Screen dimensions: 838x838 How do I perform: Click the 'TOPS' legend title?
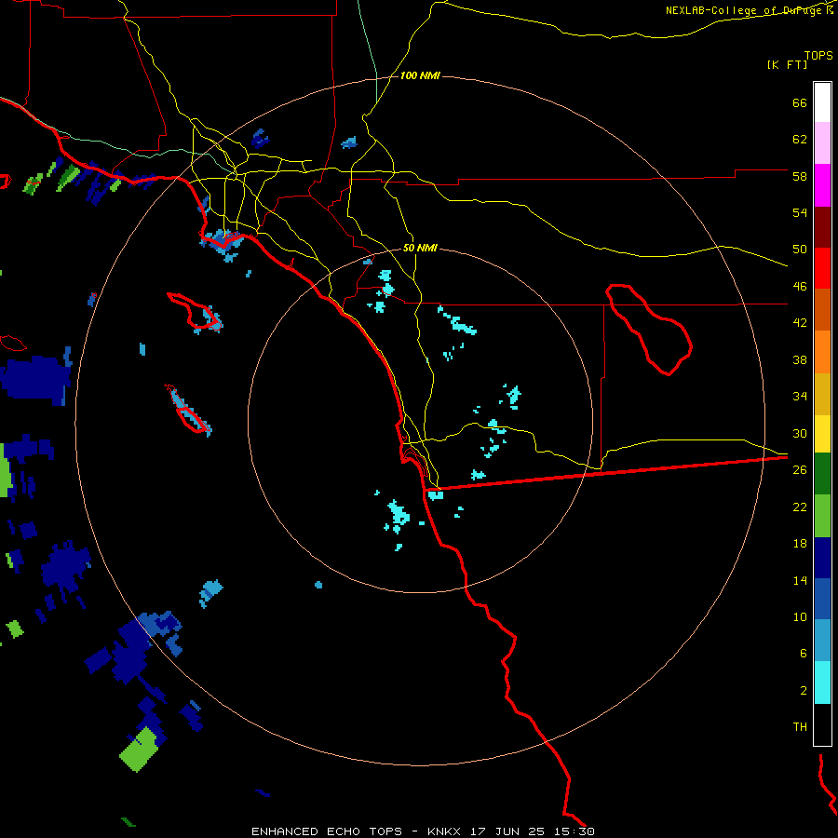(x=818, y=55)
